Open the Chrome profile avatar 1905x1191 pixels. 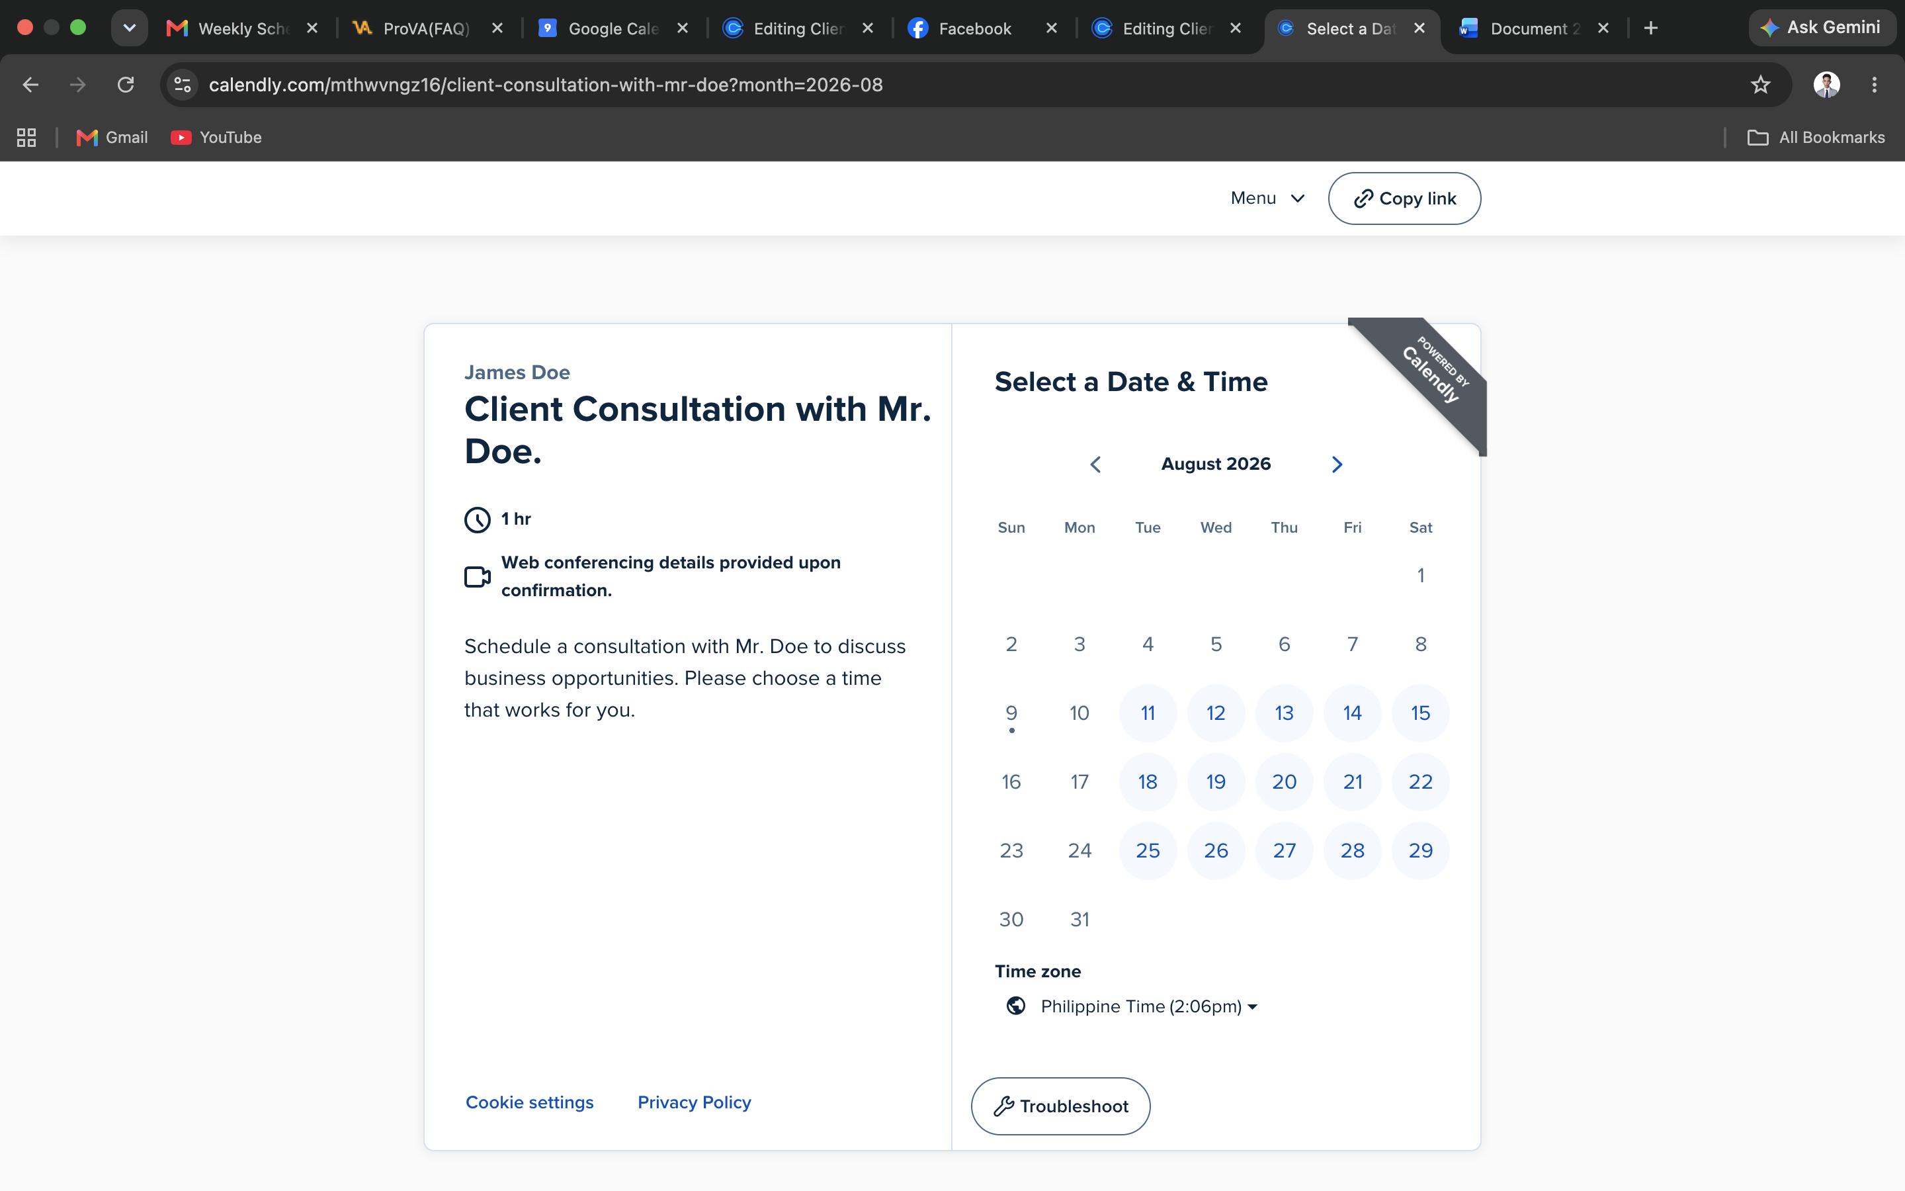[x=1826, y=84]
